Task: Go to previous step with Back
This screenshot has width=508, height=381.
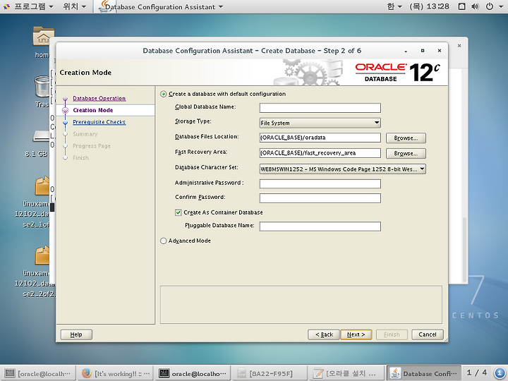Action: point(324,334)
